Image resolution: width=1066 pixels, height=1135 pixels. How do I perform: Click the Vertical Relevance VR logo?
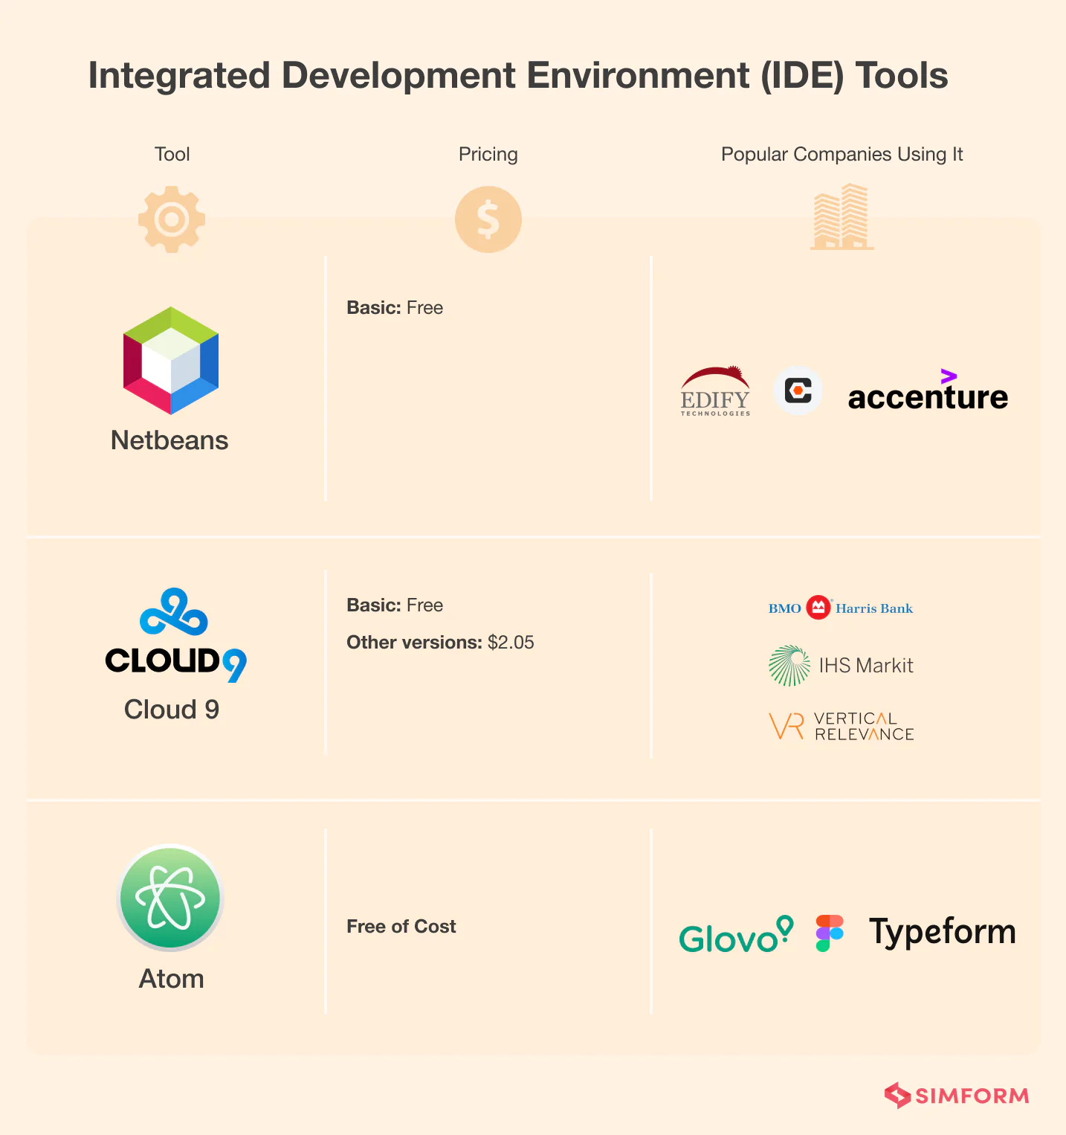[x=785, y=725]
